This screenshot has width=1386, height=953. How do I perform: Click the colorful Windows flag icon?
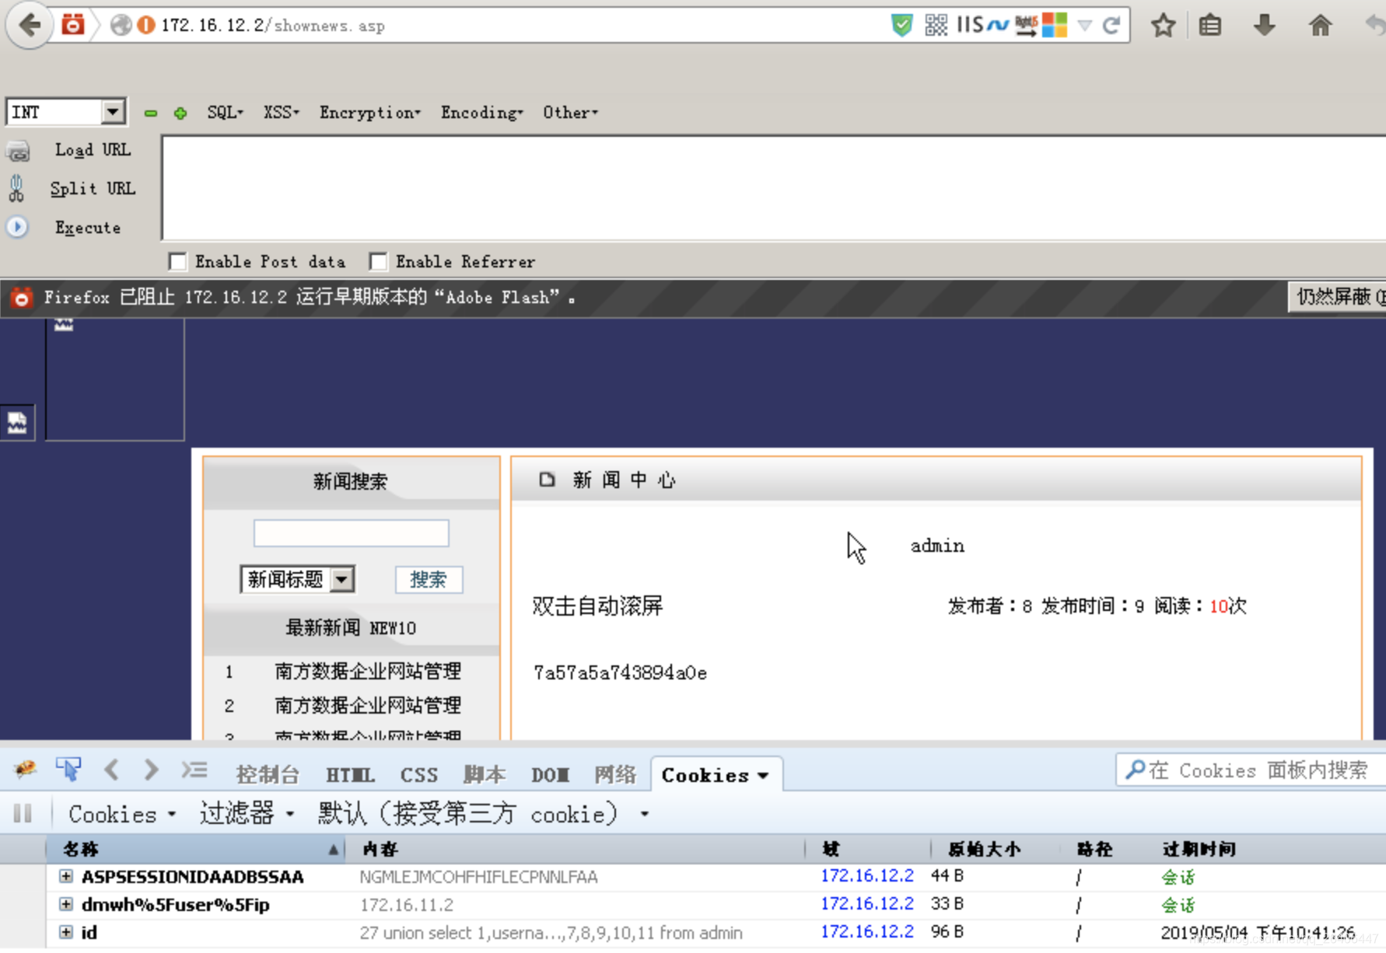(1055, 25)
